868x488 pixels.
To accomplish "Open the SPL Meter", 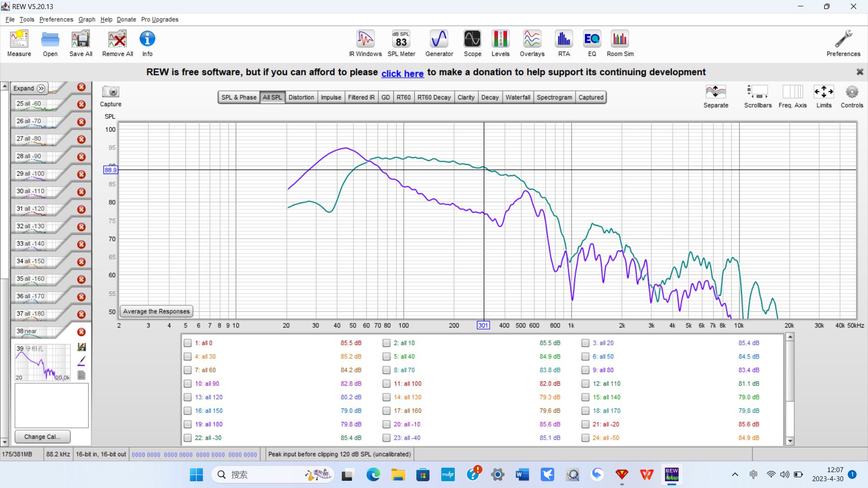I will coord(401,43).
